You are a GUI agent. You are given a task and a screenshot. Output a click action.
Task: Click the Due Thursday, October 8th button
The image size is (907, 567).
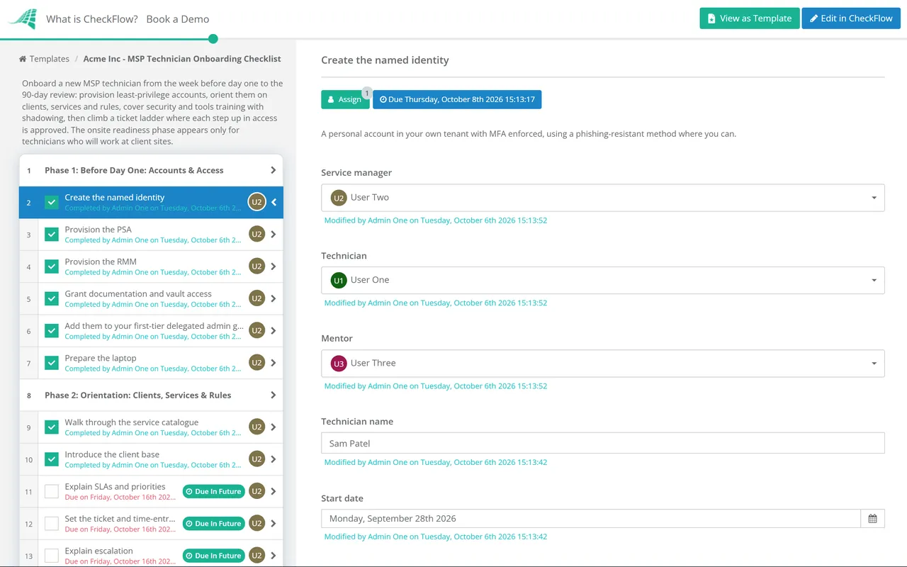[457, 99]
